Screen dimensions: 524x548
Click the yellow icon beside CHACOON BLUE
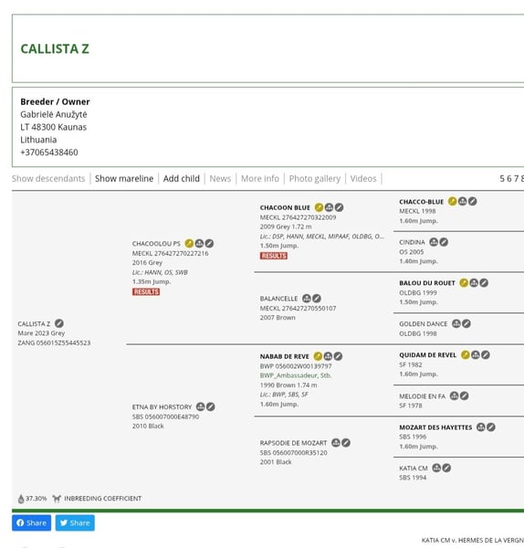point(319,207)
